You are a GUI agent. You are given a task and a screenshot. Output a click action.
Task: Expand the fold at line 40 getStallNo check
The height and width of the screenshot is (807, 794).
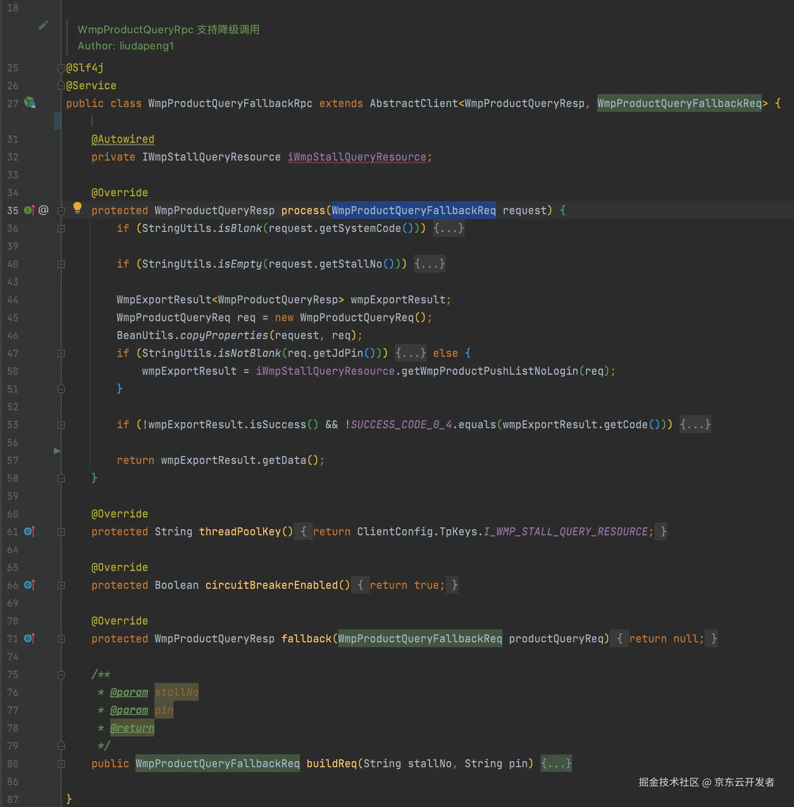(x=61, y=264)
